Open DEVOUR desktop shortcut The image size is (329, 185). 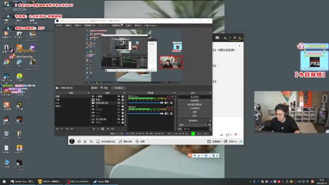tap(19, 120)
